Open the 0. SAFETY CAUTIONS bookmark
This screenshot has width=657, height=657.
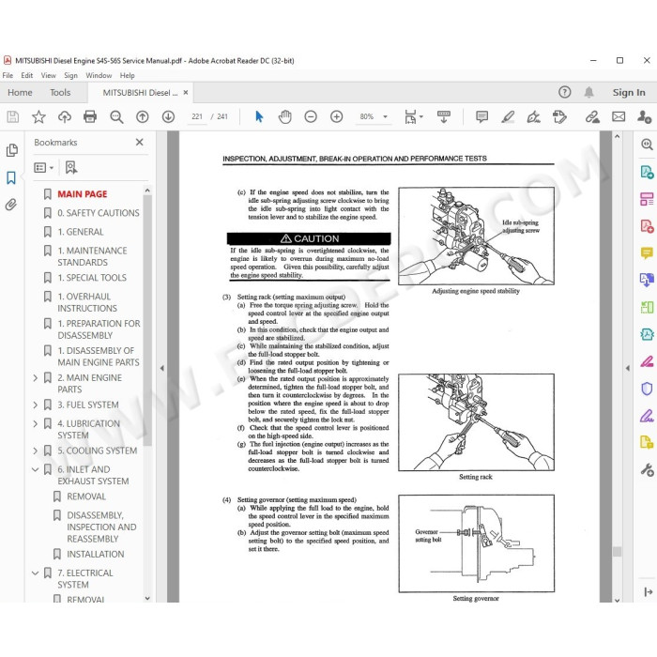(x=99, y=213)
